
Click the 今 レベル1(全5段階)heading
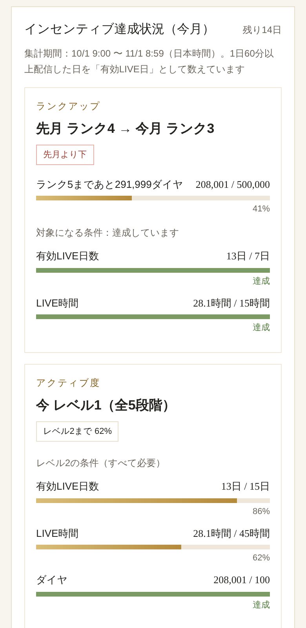click(105, 405)
